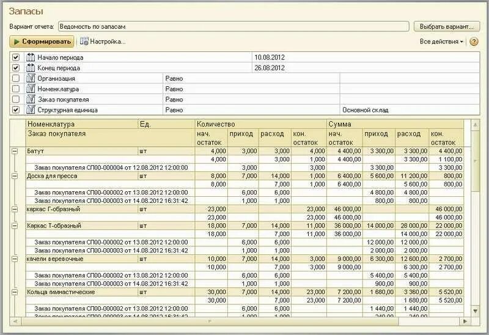
Task: Click the filter icon for Номенклатура
Action: pos(31,89)
